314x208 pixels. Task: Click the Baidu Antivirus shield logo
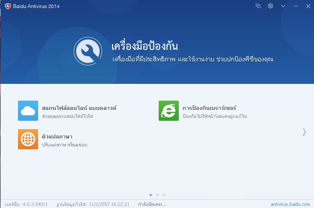pos(8,6)
